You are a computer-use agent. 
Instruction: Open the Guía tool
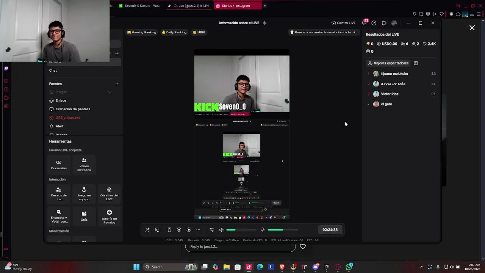click(84, 216)
